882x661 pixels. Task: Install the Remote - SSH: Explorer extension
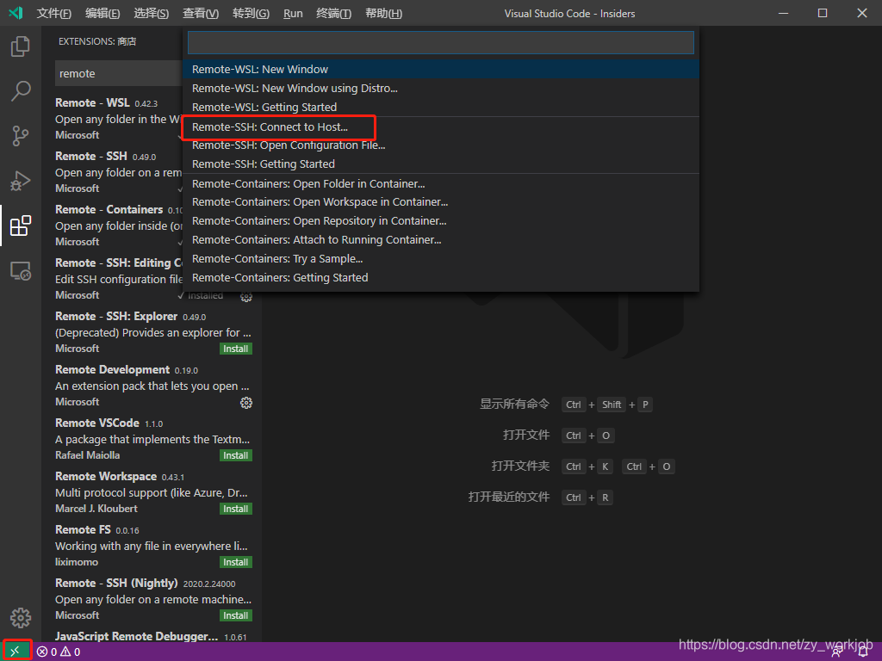click(236, 349)
